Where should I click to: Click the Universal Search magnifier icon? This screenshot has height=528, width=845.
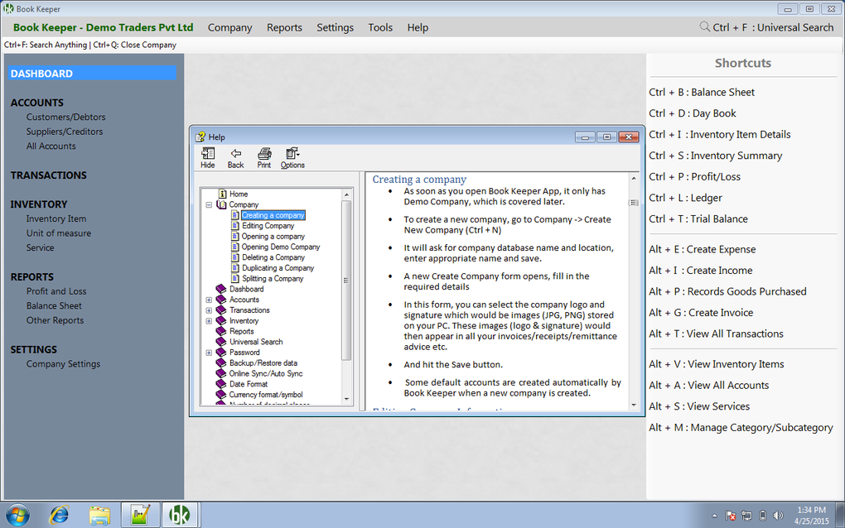[x=704, y=26]
